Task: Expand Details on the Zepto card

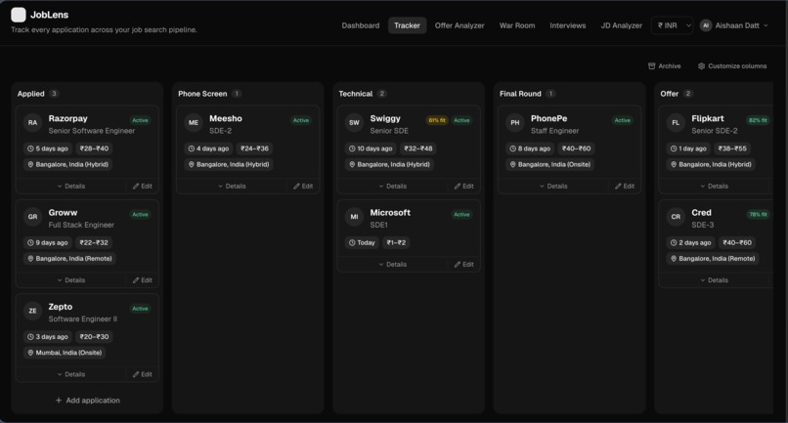Action: (x=70, y=374)
